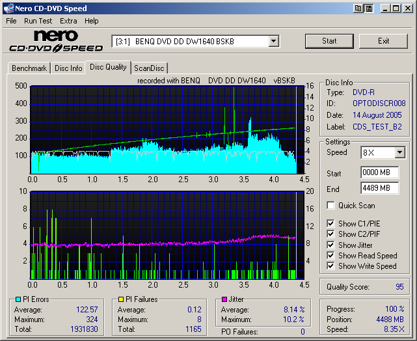Click the floppy disk save icon
417x341 pixels.
click(x=369, y=8)
